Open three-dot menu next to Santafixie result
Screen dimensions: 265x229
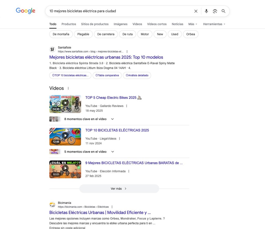pyautogui.click(x=127, y=52)
